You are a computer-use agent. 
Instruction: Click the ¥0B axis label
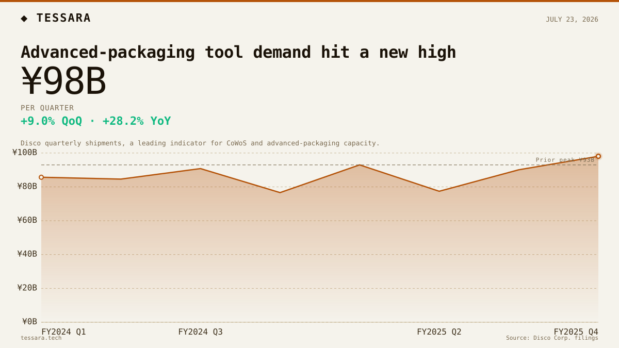pyautogui.click(x=29, y=322)
